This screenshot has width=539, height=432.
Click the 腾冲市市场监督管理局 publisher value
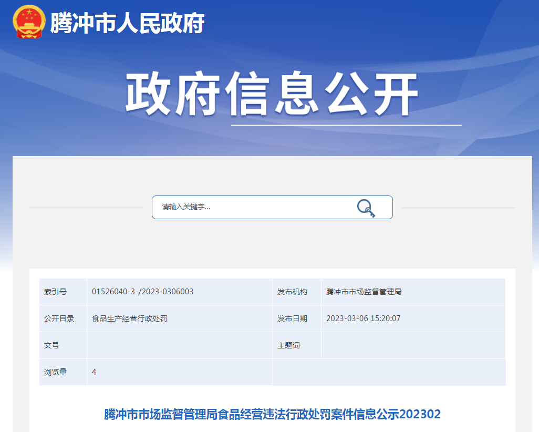[x=364, y=292]
